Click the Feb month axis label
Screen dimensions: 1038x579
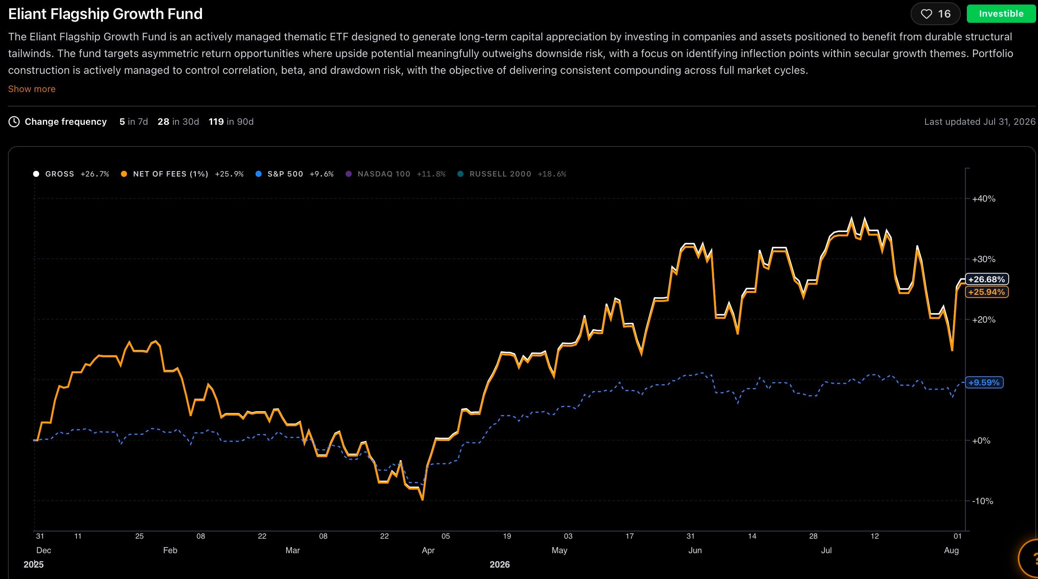coord(170,550)
